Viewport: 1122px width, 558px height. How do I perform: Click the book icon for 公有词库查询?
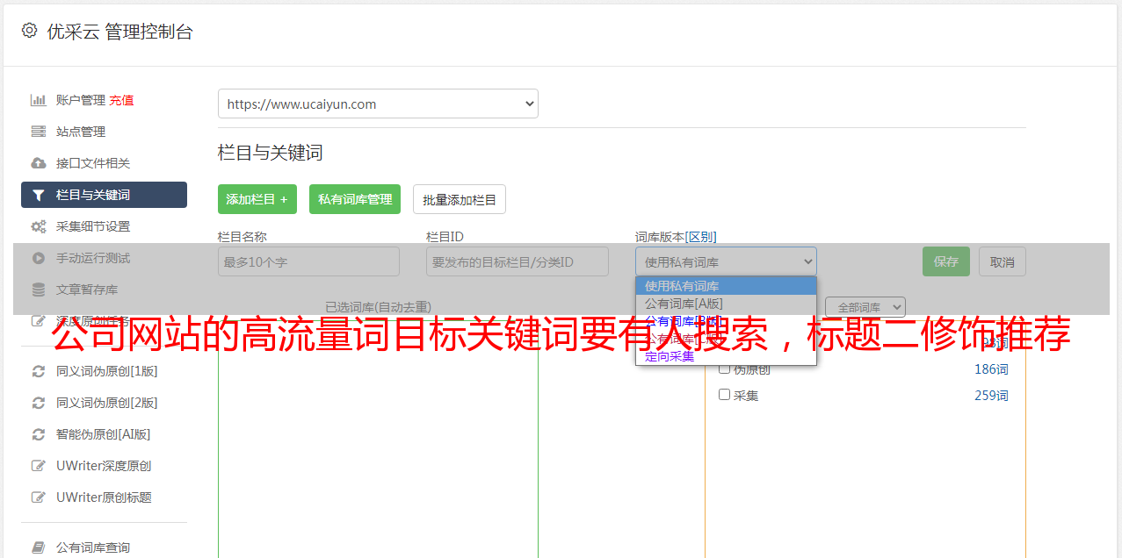pyautogui.click(x=38, y=547)
